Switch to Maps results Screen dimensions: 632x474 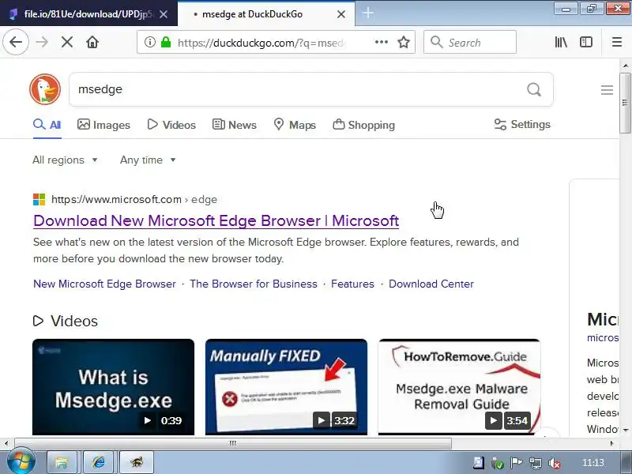click(x=295, y=125)
